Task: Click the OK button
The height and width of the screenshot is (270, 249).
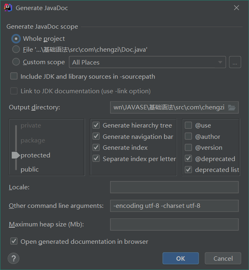Action: [x=181, y=258]
